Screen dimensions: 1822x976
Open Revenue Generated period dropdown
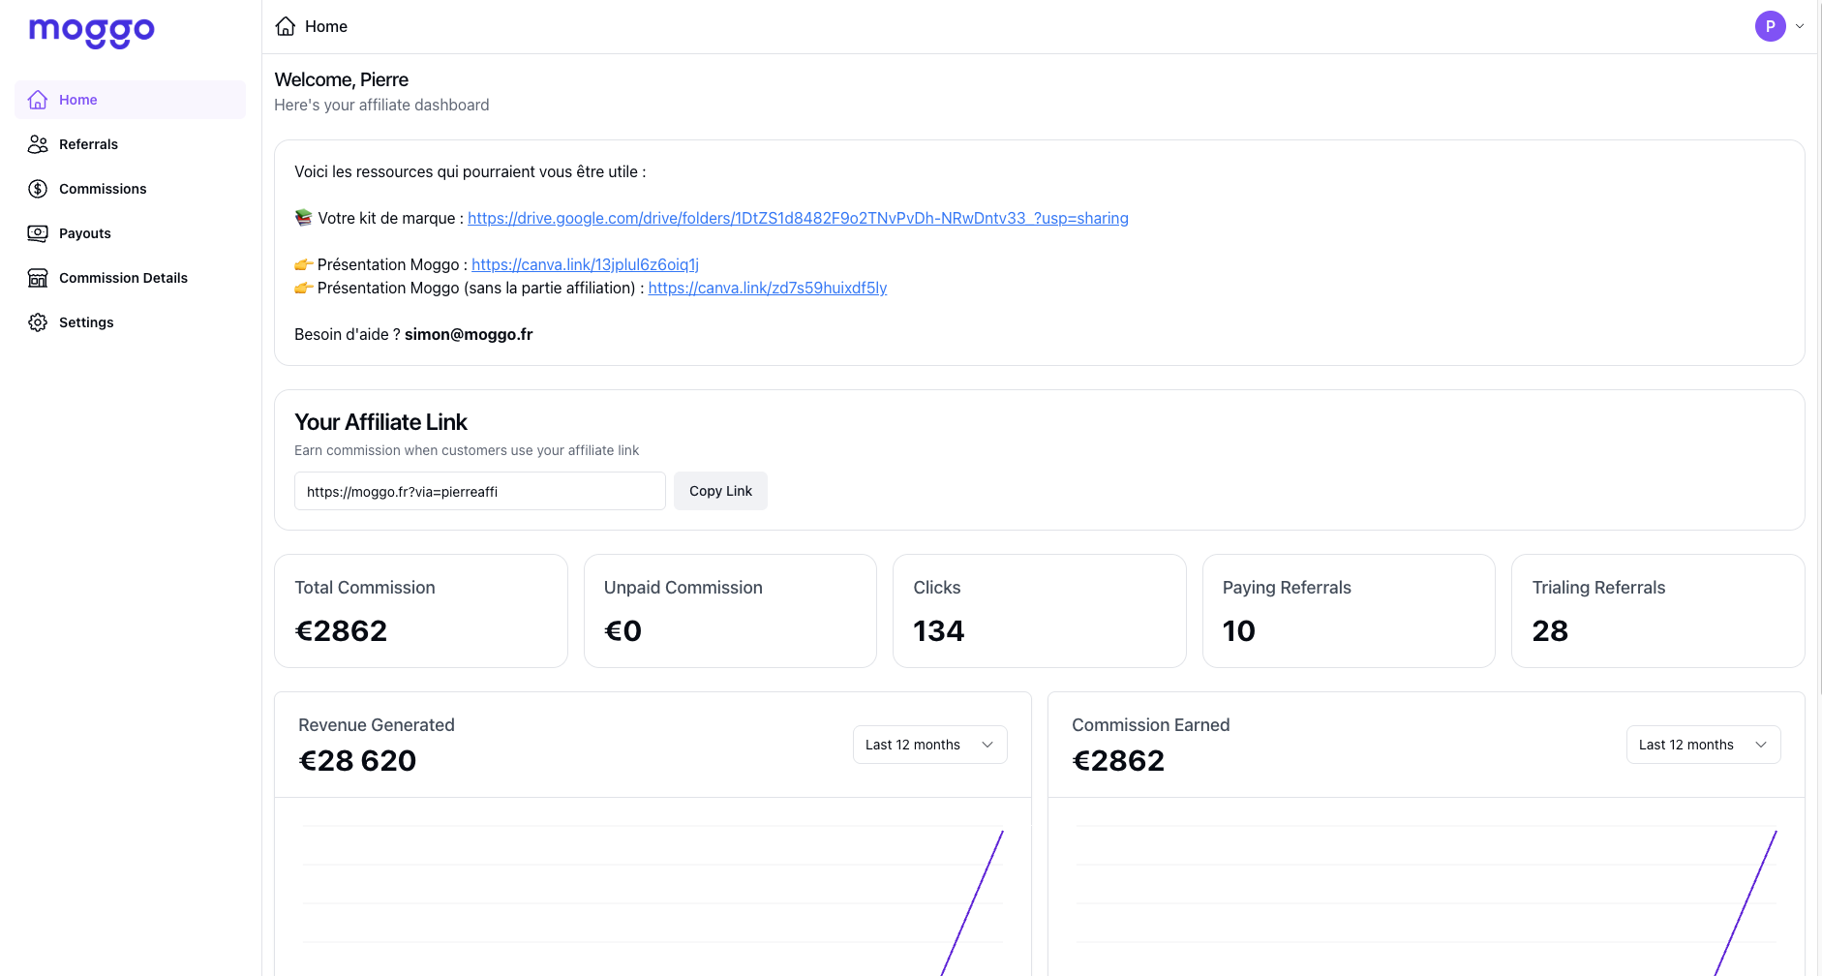pyautogui.click(x=929, y=745)
